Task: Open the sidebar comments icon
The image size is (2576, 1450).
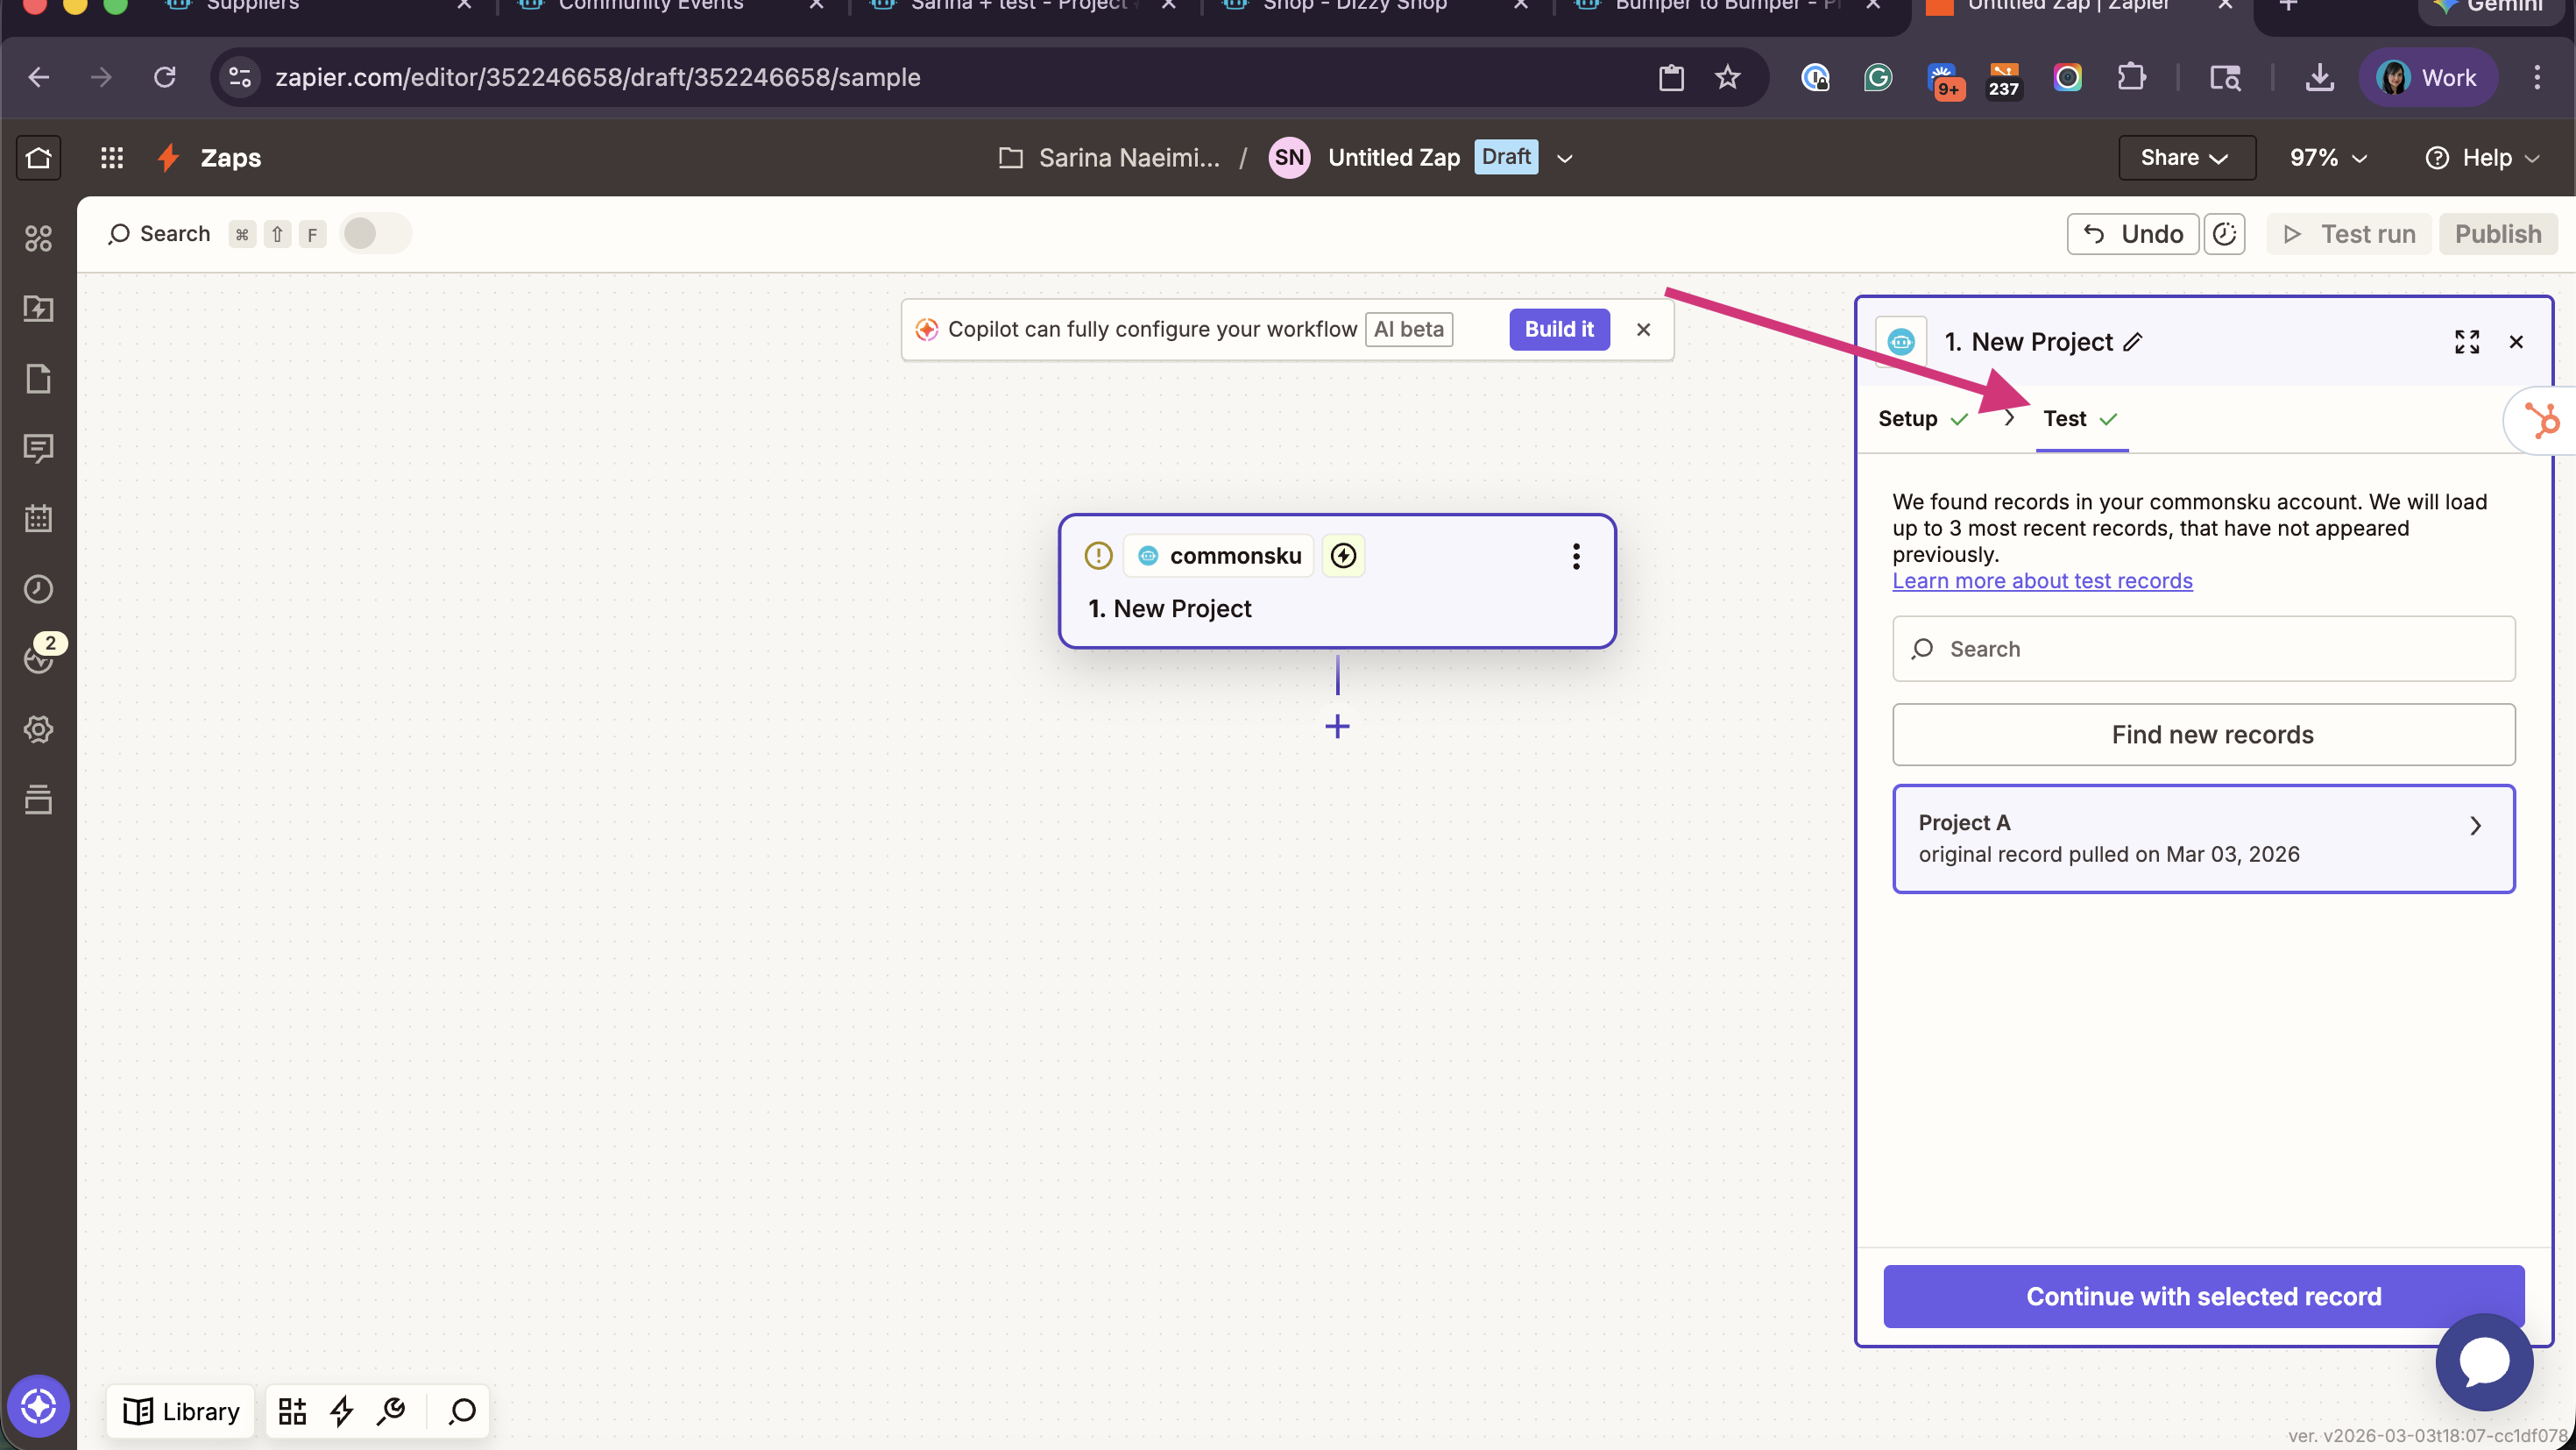Action: click(x=38, y=448)
